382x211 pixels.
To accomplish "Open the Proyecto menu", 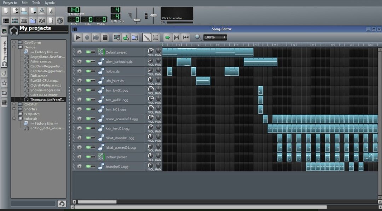I will click(x=10, y=3).
